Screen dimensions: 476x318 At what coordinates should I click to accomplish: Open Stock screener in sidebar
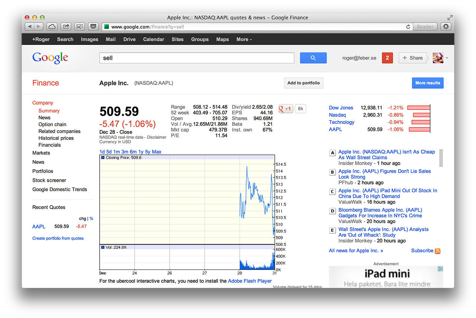click(49, 180)
